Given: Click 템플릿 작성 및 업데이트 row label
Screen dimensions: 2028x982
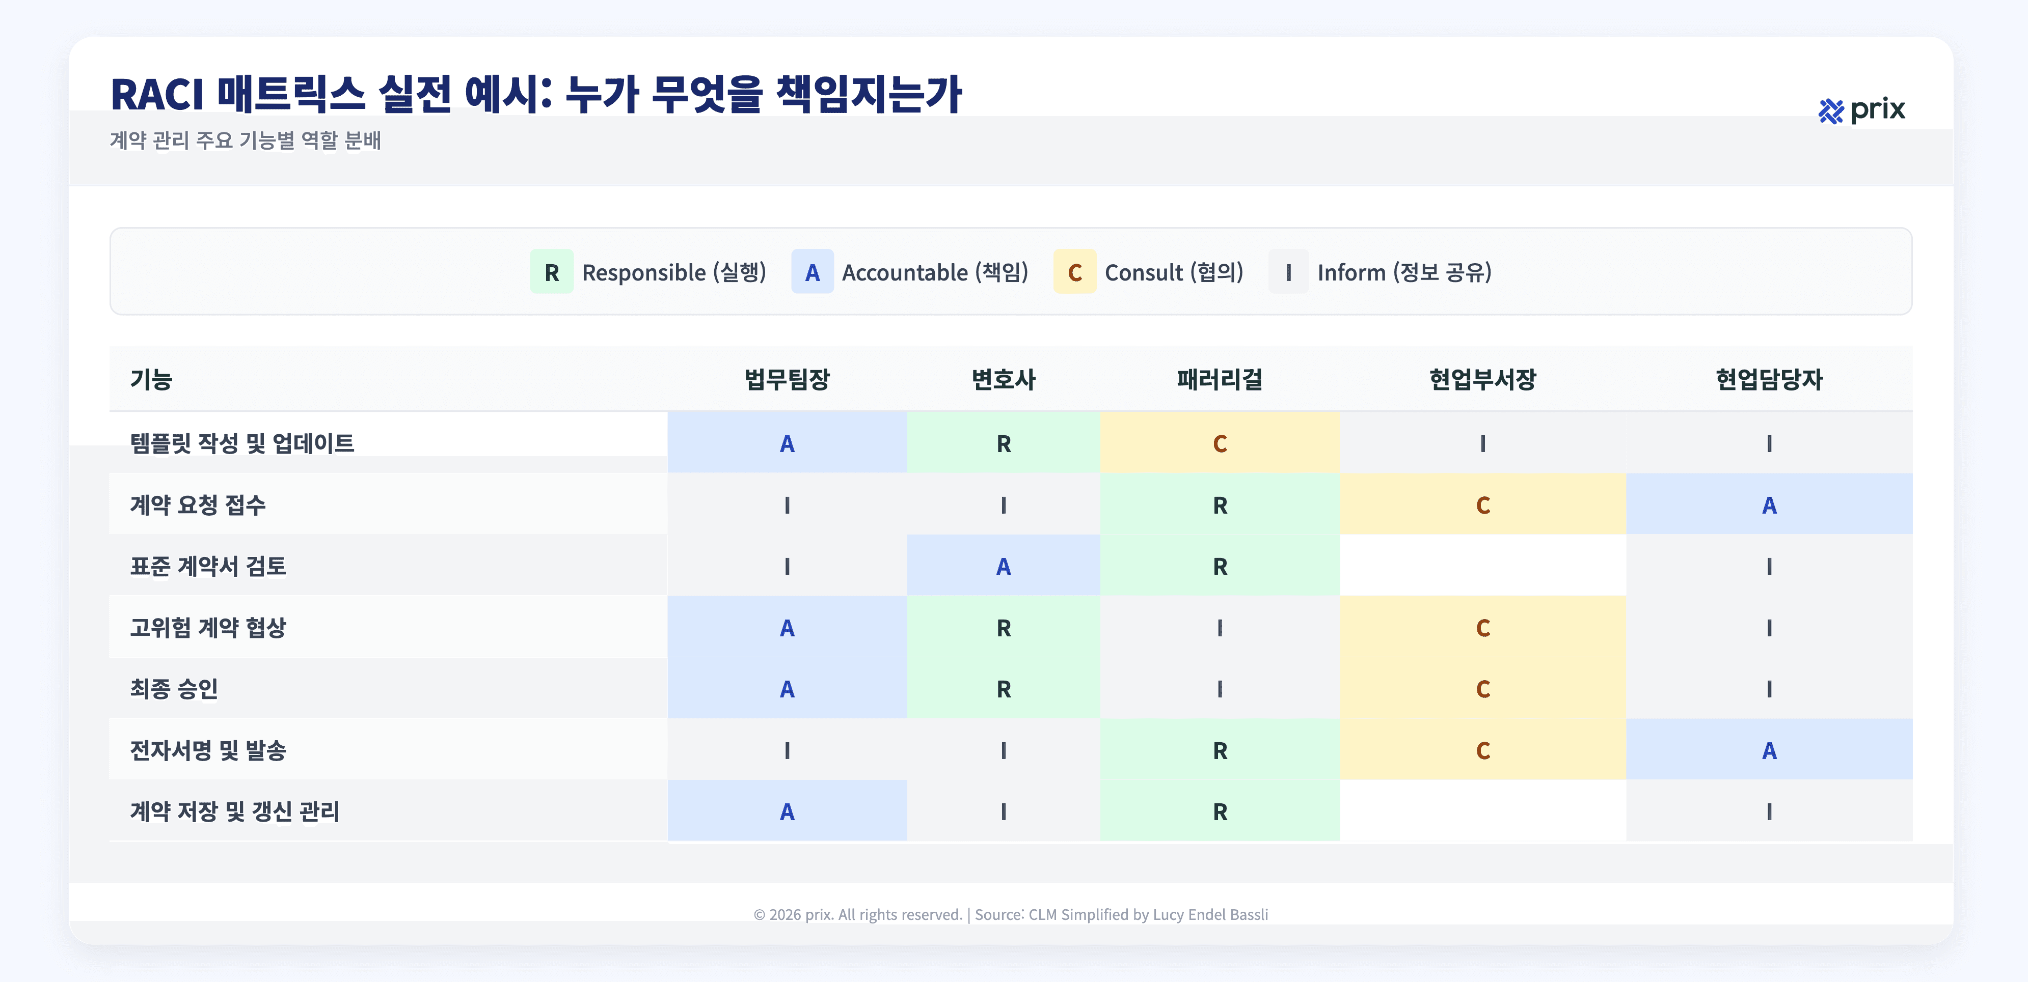Looking at the screenshot, I should 241,443.
